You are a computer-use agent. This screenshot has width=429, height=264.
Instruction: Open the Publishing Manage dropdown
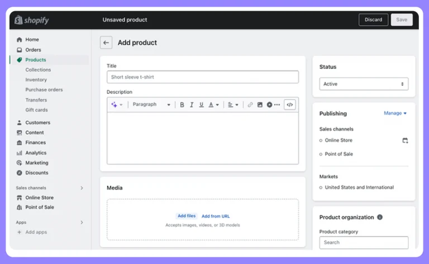pyautogui.click(x=395, y=113)
